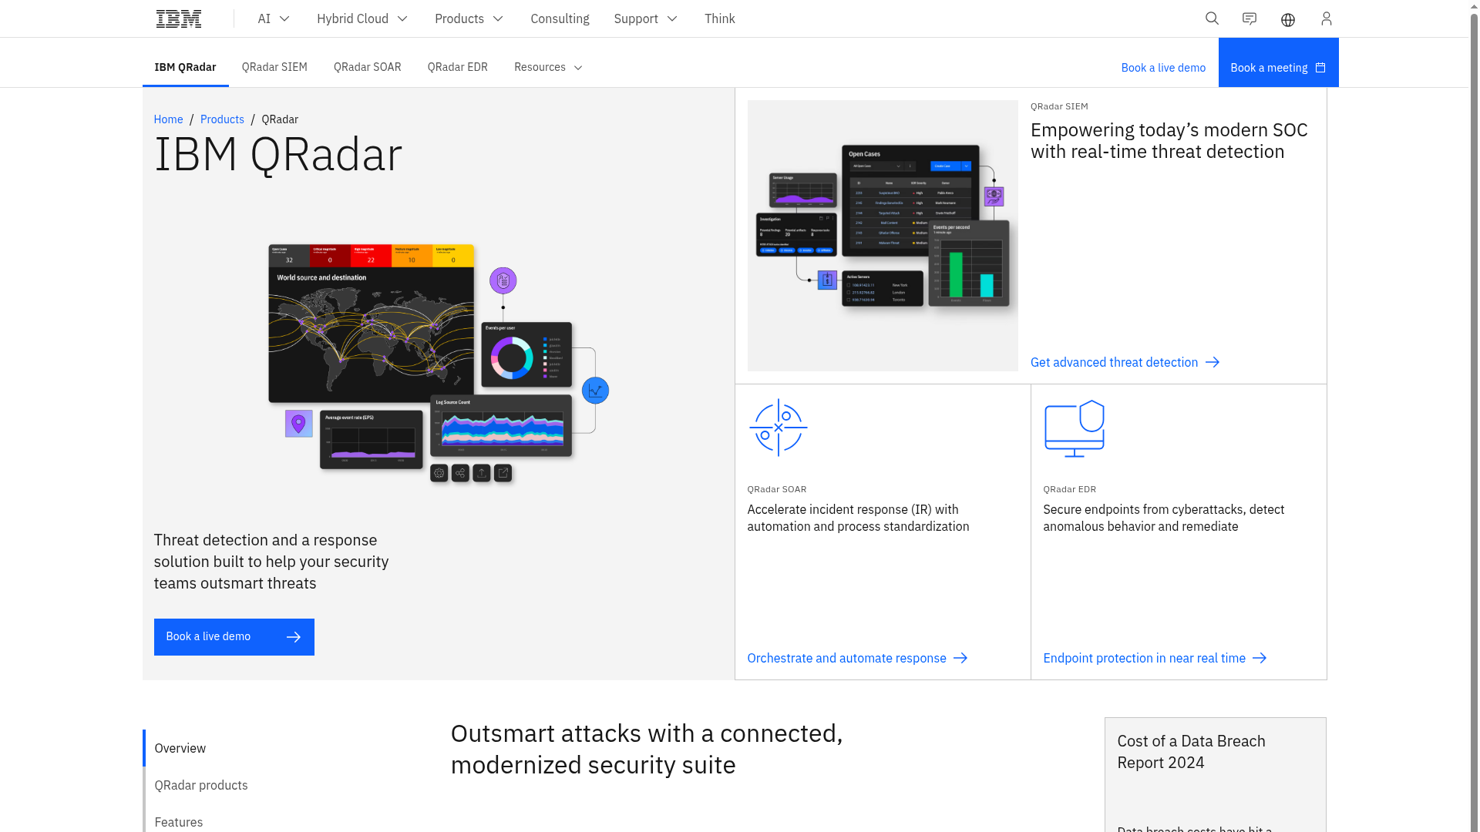Switch to QRadar SIEM tab
1480x832 pixels.
[x=274, y=67]
